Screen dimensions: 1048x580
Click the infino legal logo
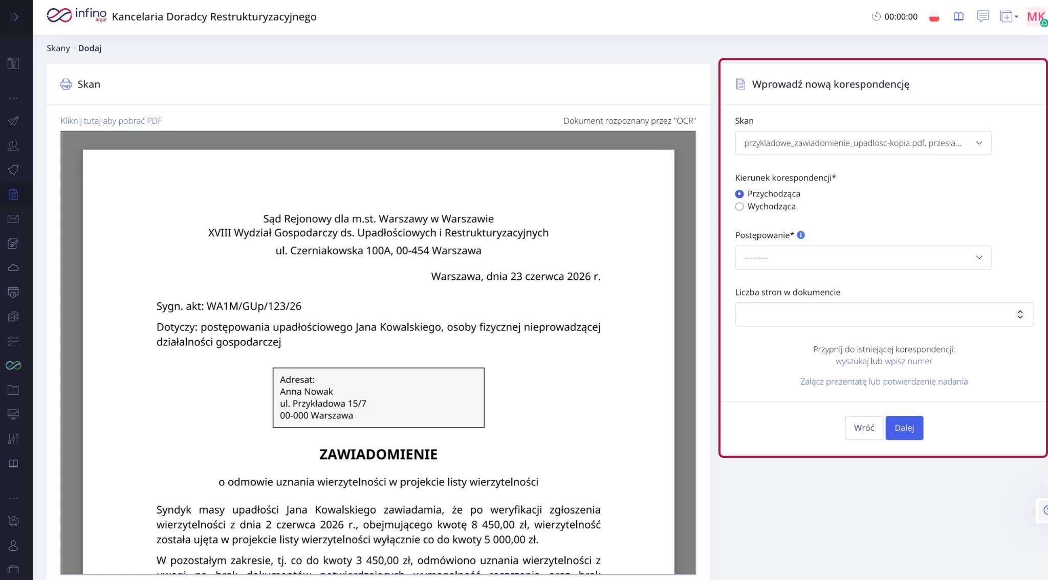tap(77, 15)
